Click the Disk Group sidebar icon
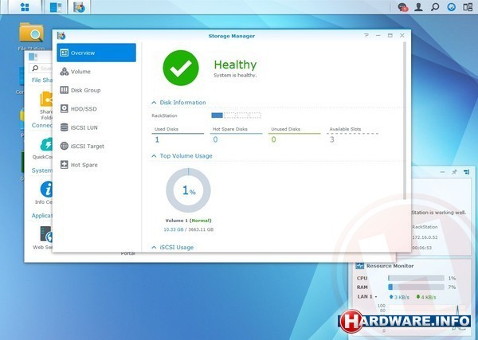This screenshot has height=340, width=478. coord(65,90)
